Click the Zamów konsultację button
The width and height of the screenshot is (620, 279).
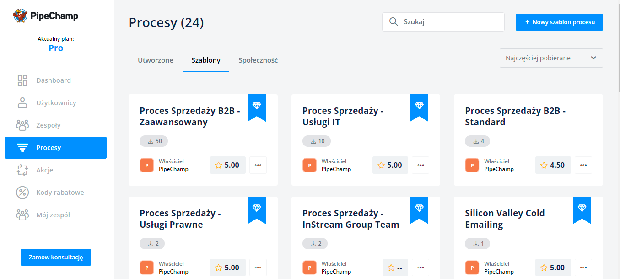[x=56, y=257]
